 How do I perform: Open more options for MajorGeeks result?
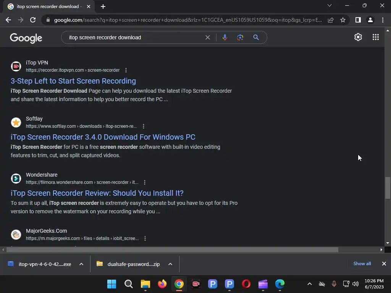(x=145, y=238)
